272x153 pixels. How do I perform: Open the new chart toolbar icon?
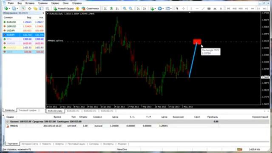pyautogui.click(x=7, y=8)
